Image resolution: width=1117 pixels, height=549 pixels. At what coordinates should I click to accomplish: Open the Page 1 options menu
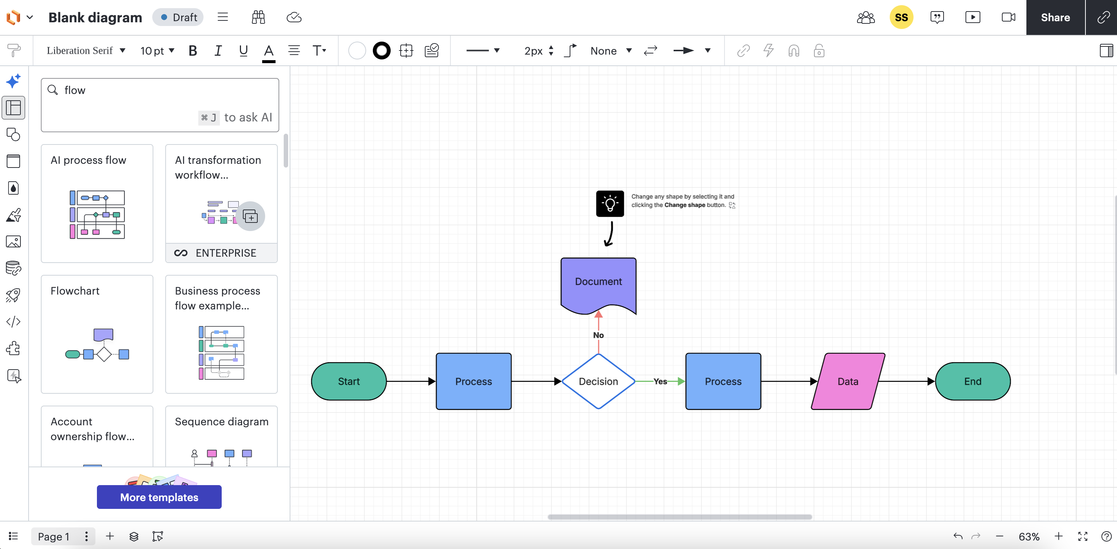pyautogui.click(x=86, y=536)
